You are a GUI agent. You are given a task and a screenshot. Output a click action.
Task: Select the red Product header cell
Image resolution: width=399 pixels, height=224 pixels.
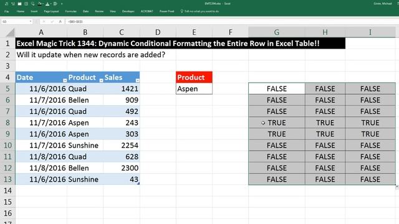194,77
